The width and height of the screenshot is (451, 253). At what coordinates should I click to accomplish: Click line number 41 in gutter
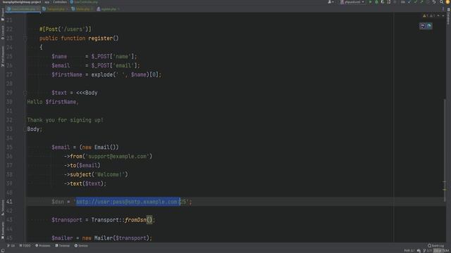tap(9, 202)
